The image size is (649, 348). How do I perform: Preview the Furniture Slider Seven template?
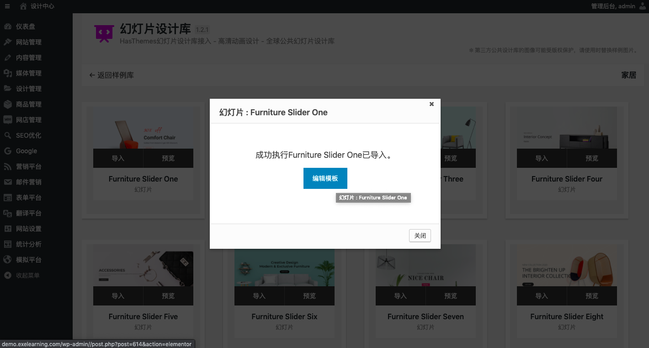point(451,296)
